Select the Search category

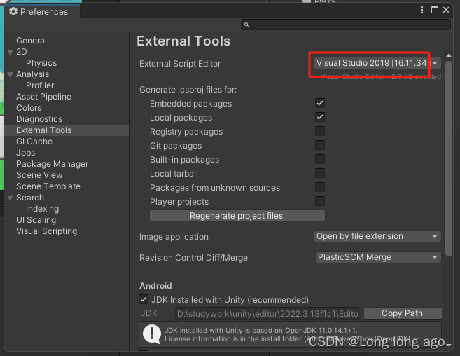30,198
